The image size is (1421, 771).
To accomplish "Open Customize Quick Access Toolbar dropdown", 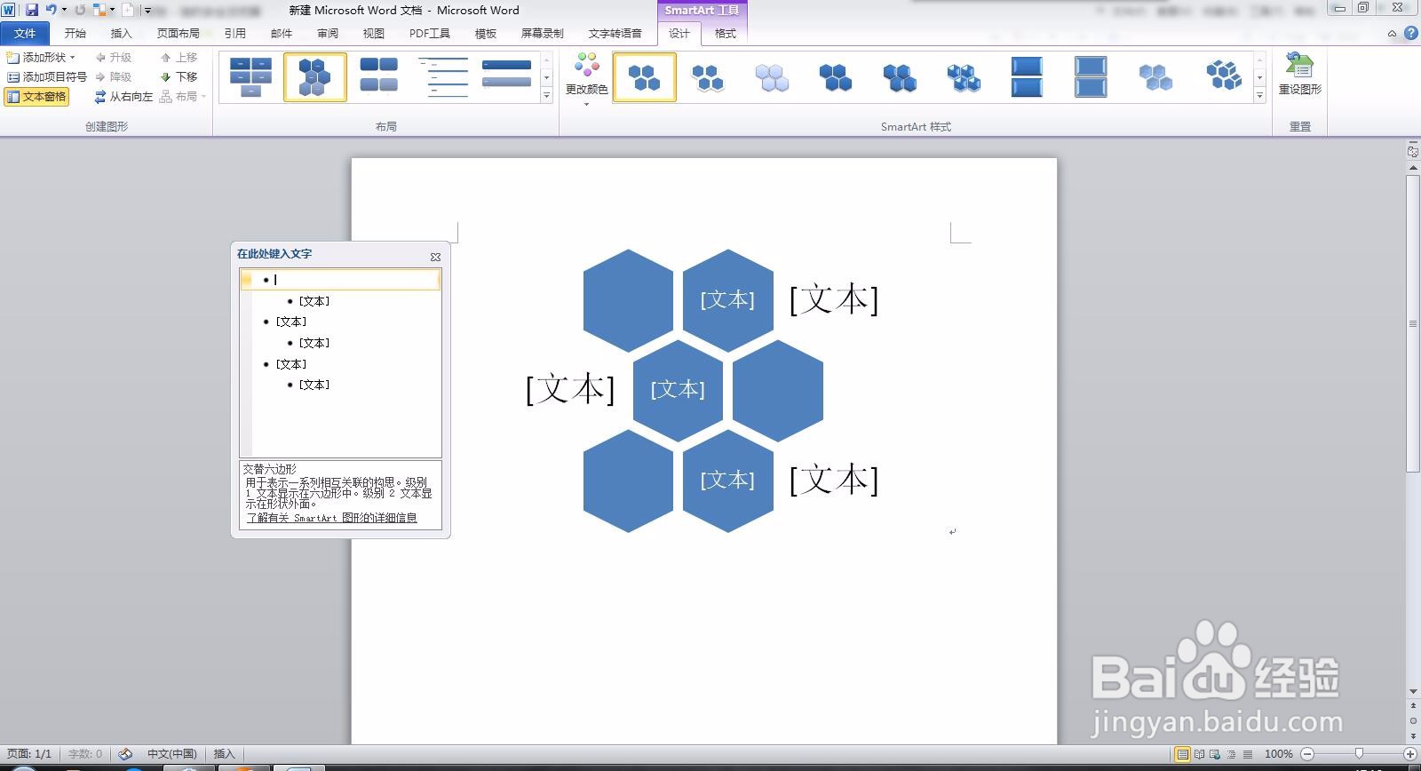I will pyautogui.click(x=147, y=11).
